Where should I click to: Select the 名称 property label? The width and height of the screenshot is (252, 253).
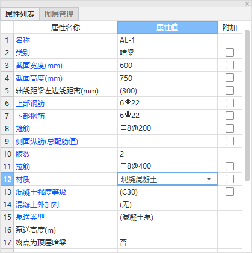23,40
